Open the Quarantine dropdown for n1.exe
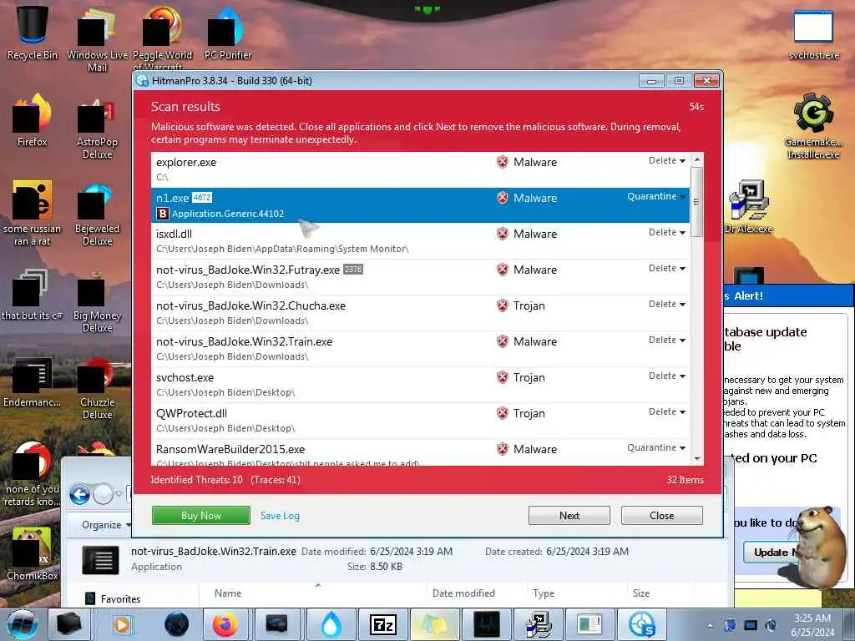The image size is (855, 641). pos(656,196)
